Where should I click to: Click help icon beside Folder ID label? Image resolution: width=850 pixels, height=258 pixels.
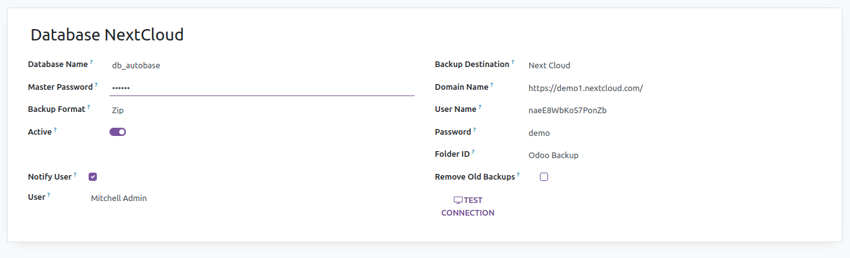click(473, 152)
